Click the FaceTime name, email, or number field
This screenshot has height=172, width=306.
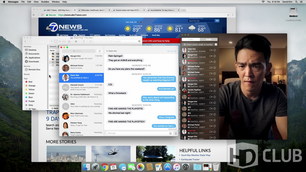[199, 44]
